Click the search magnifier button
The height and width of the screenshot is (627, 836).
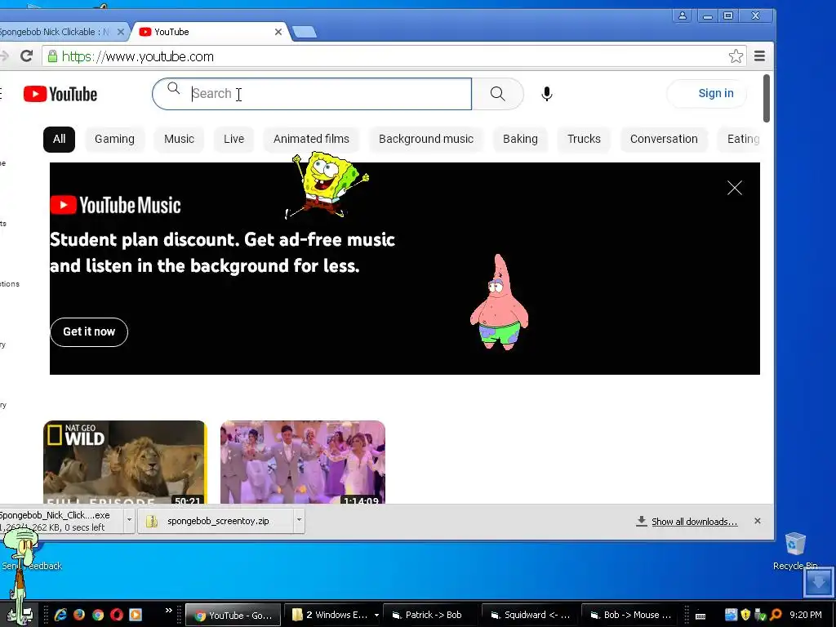497,94
